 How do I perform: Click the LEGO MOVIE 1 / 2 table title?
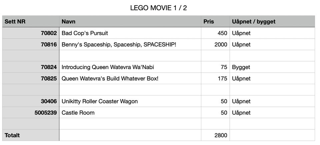(158, 8)
